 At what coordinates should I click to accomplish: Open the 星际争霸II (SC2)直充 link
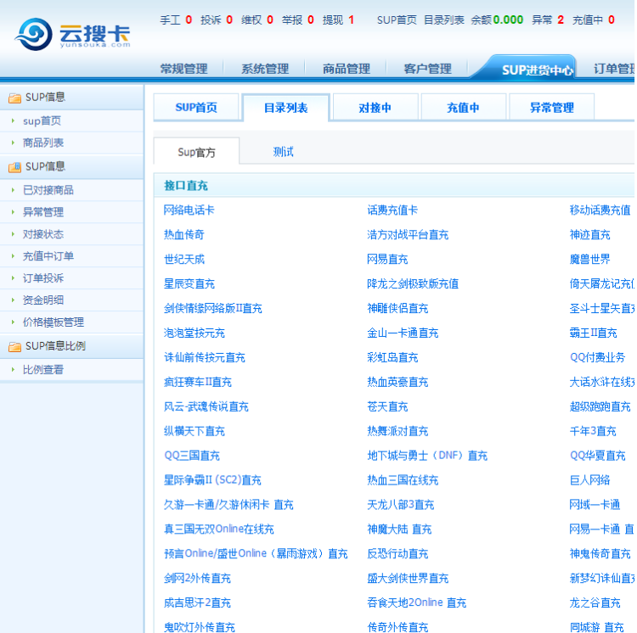click(212, 480)
